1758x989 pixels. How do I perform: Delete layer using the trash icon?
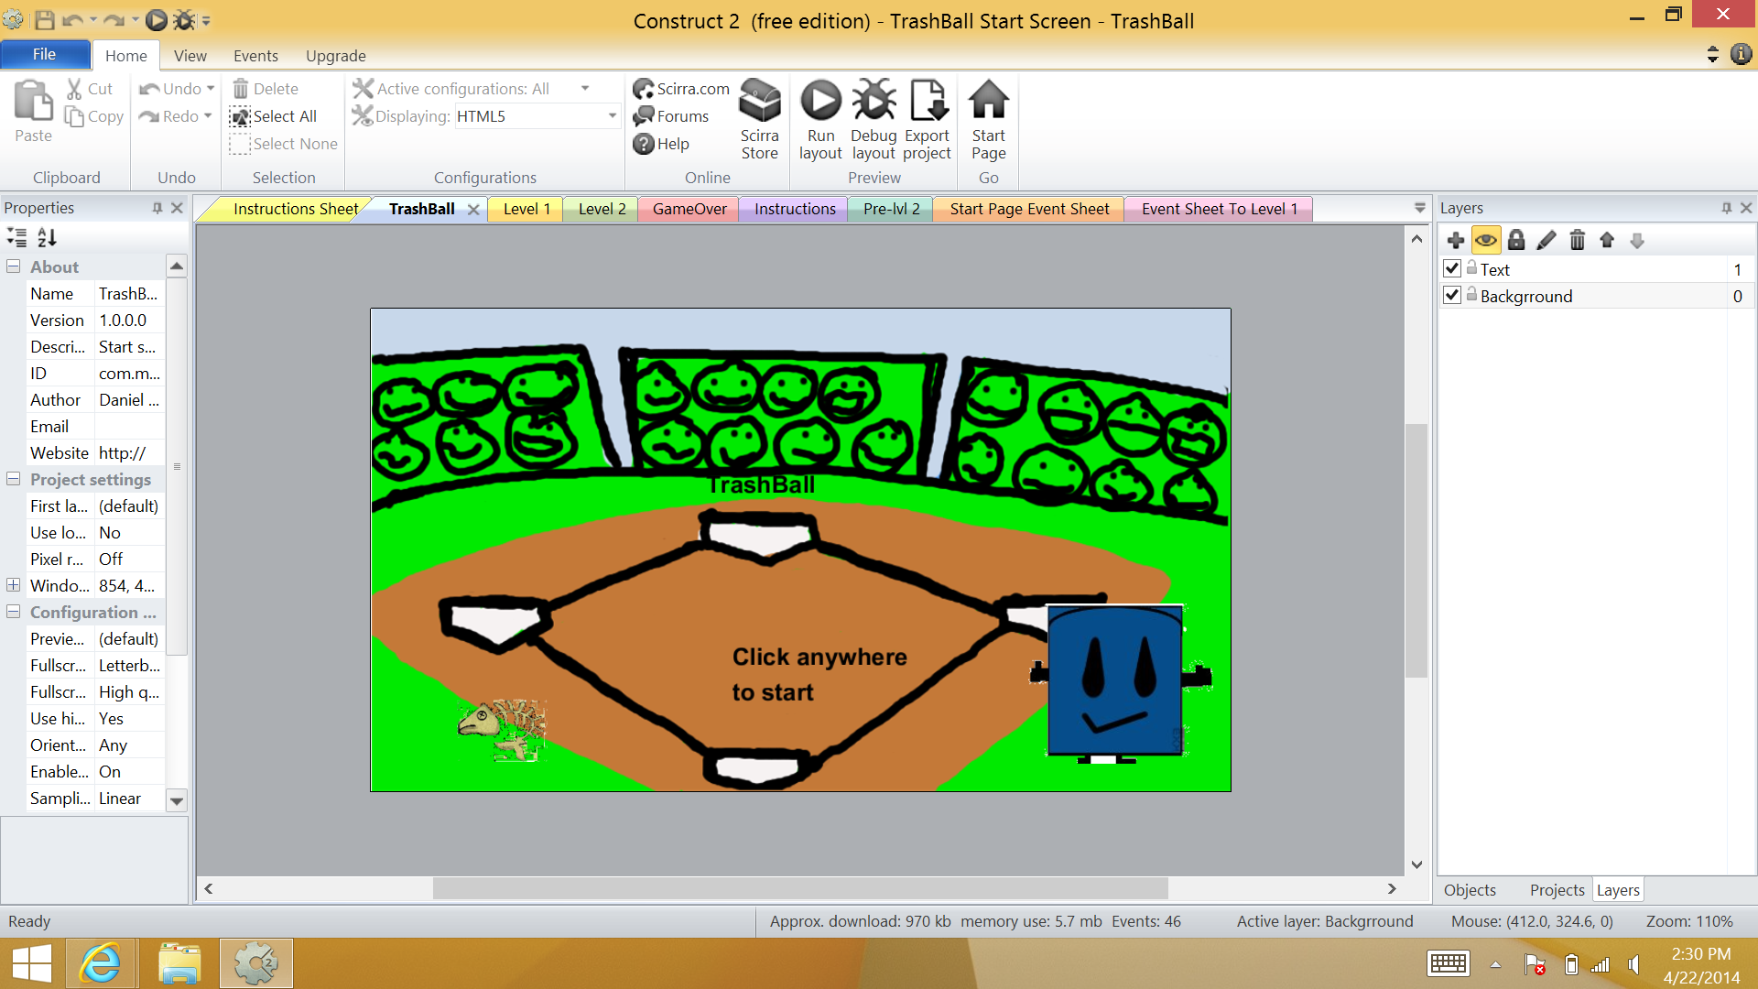[1577, 241]
